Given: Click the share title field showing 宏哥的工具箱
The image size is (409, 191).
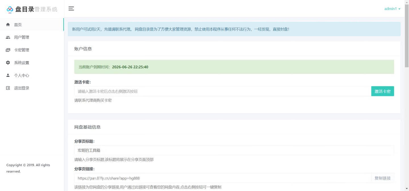Looking at the screenshot, I should [199, 150].
